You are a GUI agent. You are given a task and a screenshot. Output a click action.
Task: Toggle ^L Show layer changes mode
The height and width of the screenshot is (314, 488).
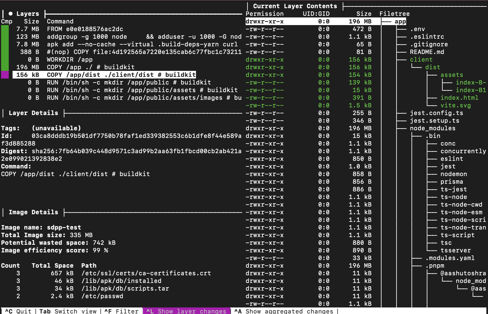click(x=186, y=311)
